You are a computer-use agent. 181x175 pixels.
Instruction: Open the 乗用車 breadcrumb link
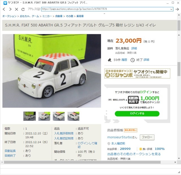80,16
